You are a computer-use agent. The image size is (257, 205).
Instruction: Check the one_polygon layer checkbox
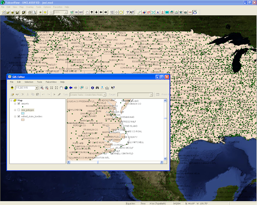19,110
